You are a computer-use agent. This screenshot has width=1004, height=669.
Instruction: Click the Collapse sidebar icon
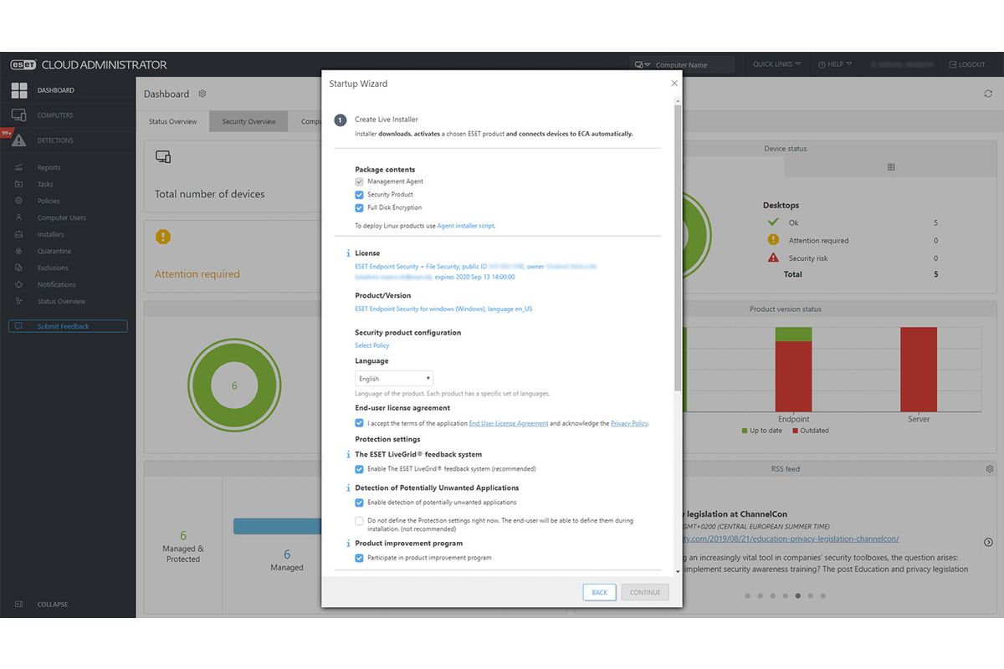18,604
